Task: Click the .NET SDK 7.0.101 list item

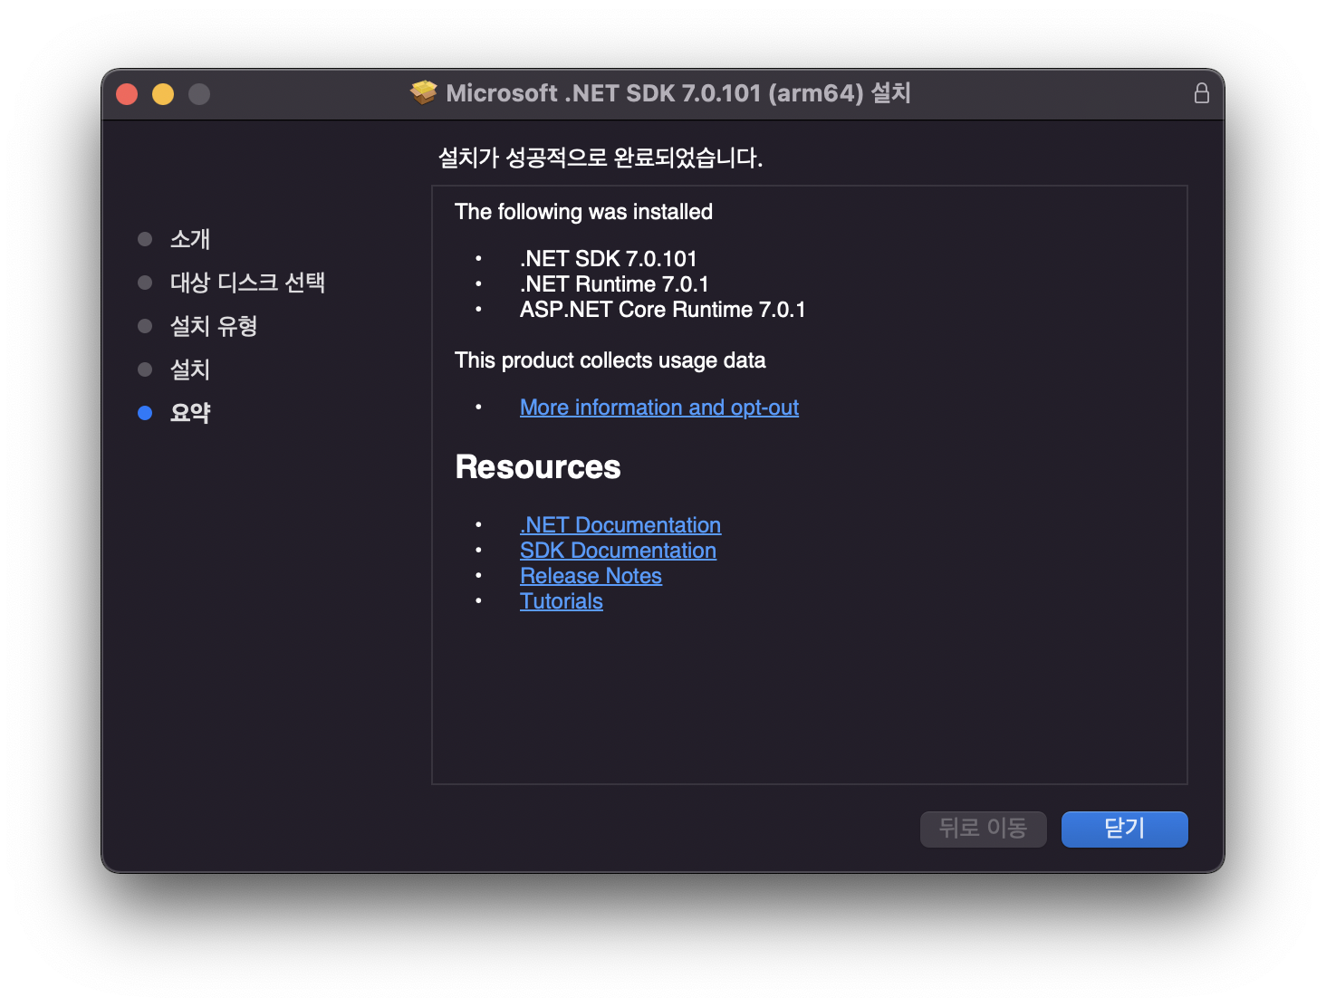Action: click(x=608, y=259)
